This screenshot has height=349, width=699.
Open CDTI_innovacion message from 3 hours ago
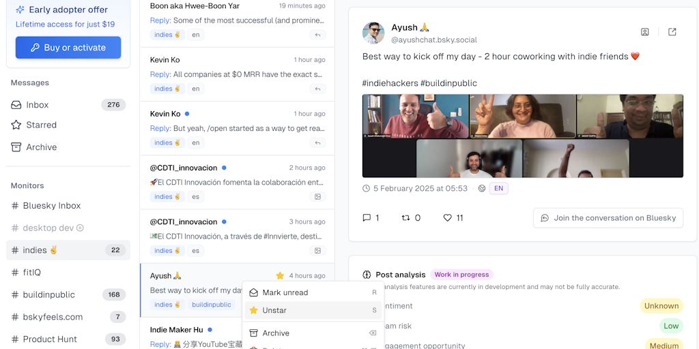237,236
